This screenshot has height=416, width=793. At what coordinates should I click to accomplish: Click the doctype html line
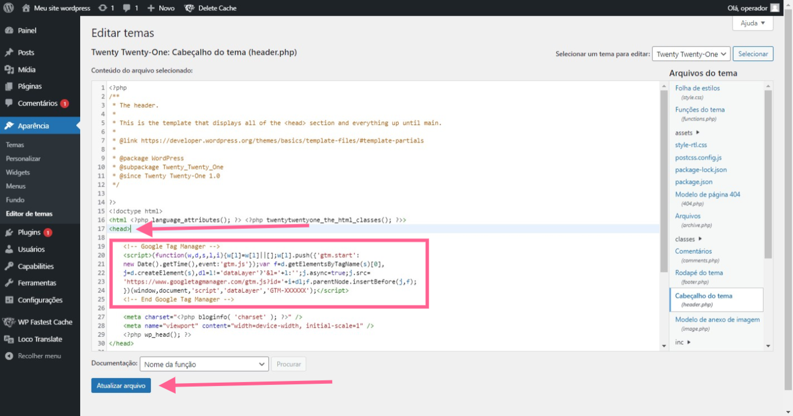click(x=136, y=211)
